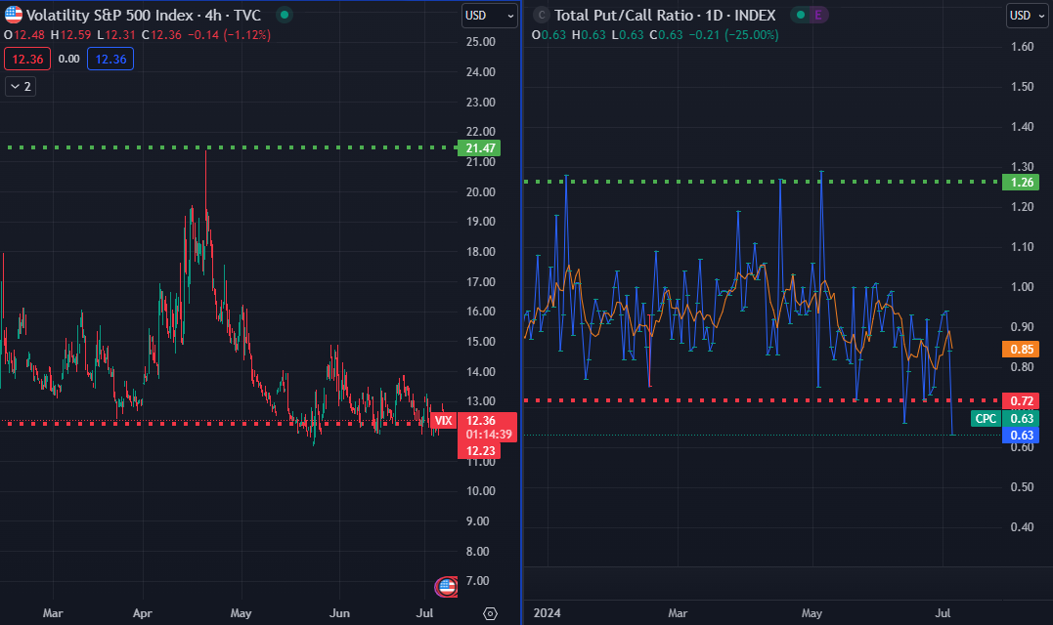Screen dimensions: 1053x625
Task: Expand the collapsed indicators legend showing 2
Action: (21, 87)
